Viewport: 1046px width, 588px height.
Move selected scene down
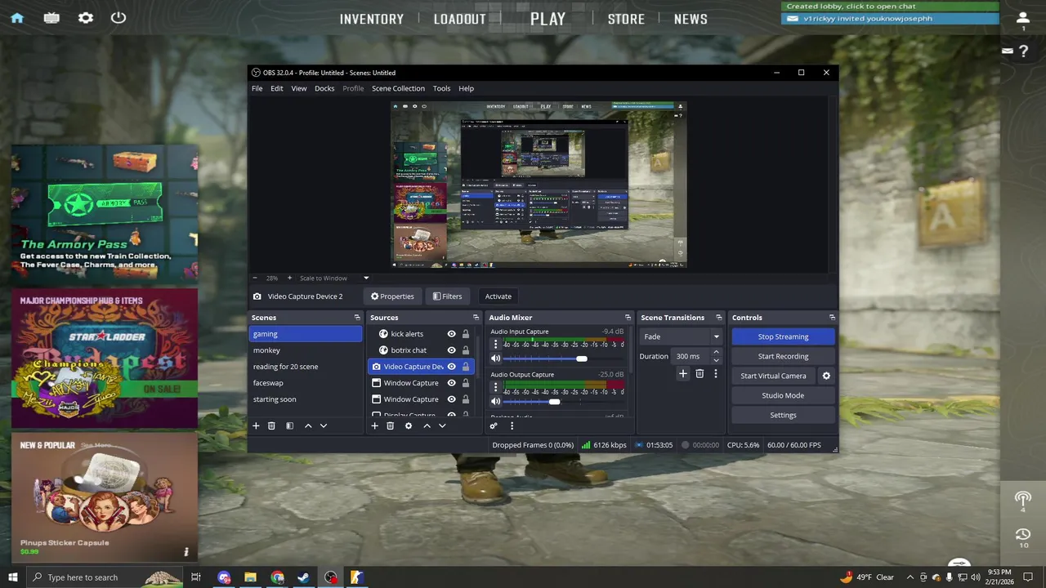[324, 425]
